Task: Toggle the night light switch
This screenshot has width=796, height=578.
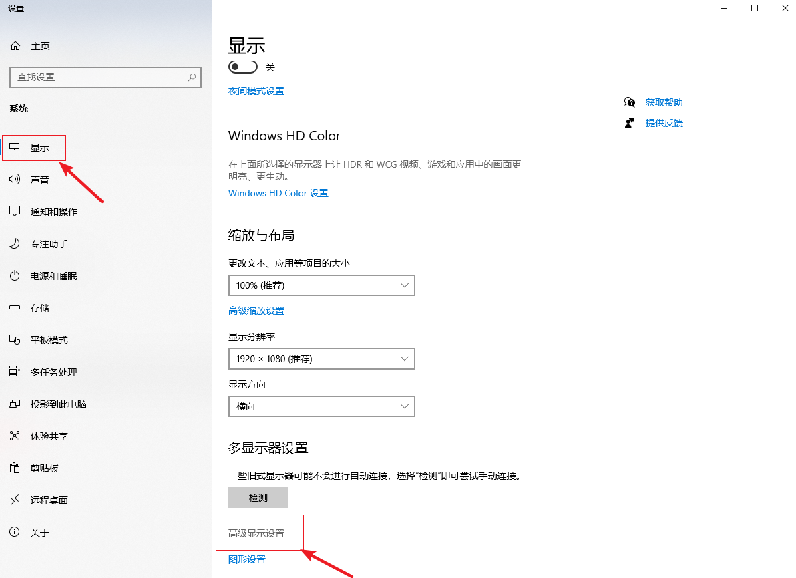Action: 243,67
